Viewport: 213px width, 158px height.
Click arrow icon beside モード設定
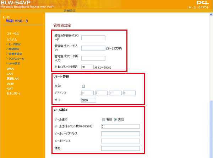pyautogui.click(x=7, y=44)
